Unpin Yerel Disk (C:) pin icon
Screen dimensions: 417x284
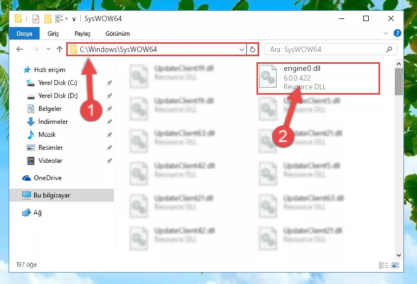click(109, 83)
